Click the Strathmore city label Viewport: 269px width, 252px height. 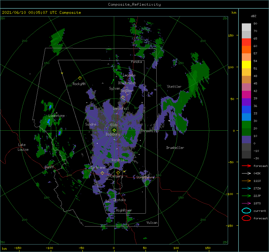[145, 177]
